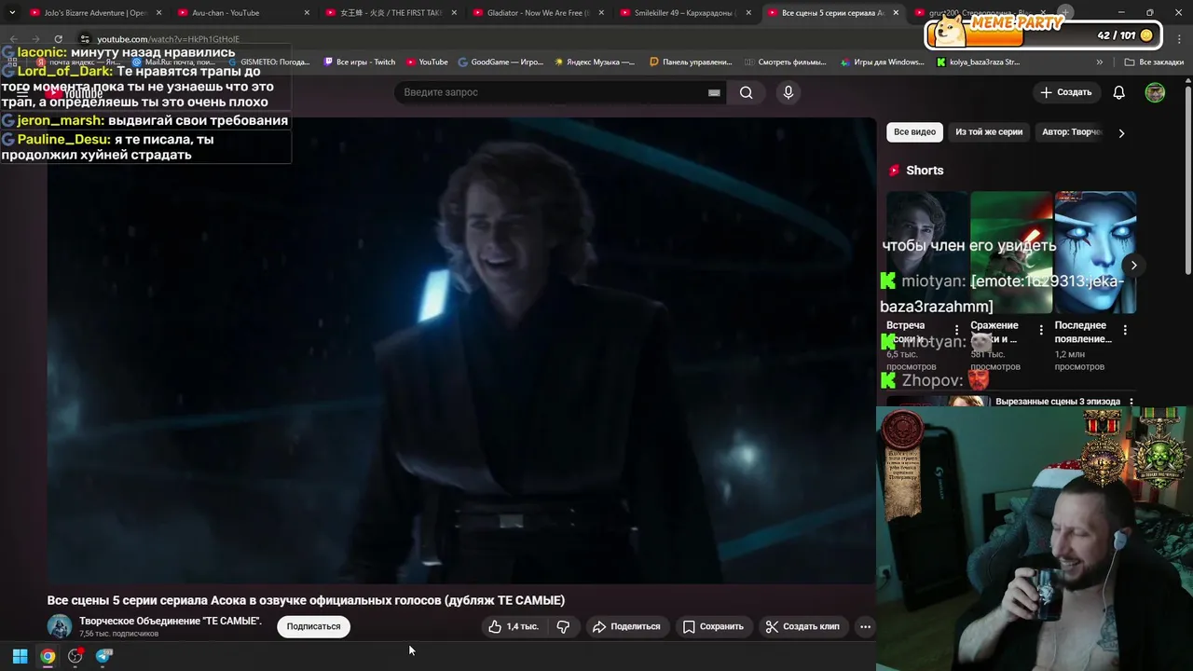
Task: Like the video with thumbs up
Action: pos(514,626)
